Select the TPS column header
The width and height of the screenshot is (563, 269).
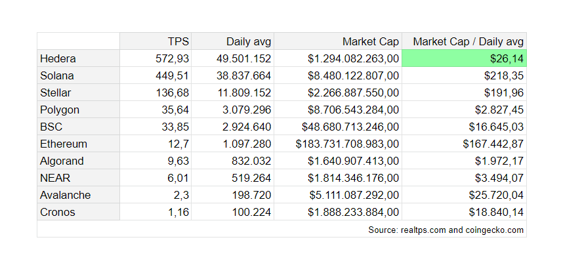pyautogui.click(x=156, y=41)
